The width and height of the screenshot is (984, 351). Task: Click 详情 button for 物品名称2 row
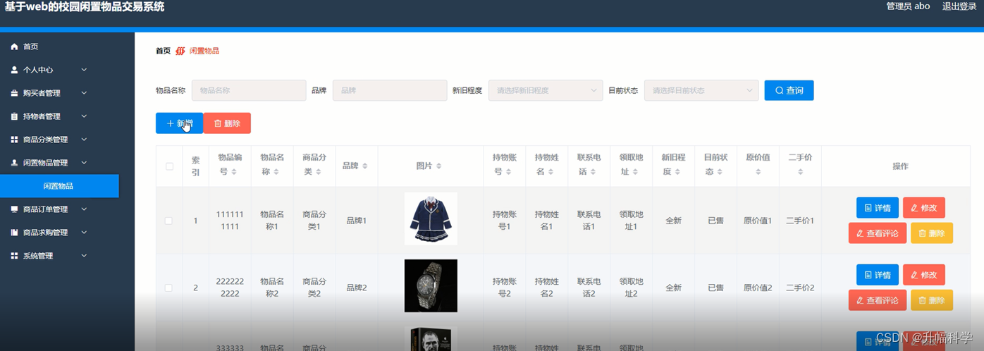(877, 275)
